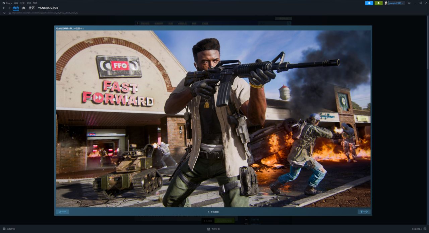
Task: Open the 游戏 (Games) menu
Action: [29, 3]
